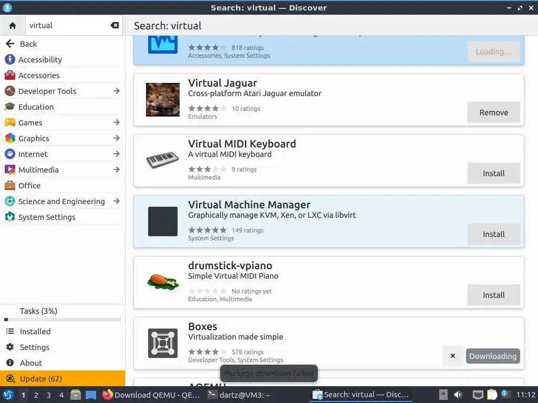Click the volume icon in system tray
This screenshot has height=403, width=538.
click(458, 395)
